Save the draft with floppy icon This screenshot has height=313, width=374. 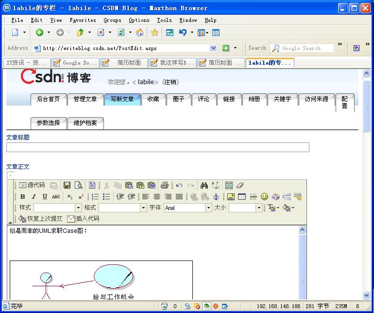click(67, 185)
